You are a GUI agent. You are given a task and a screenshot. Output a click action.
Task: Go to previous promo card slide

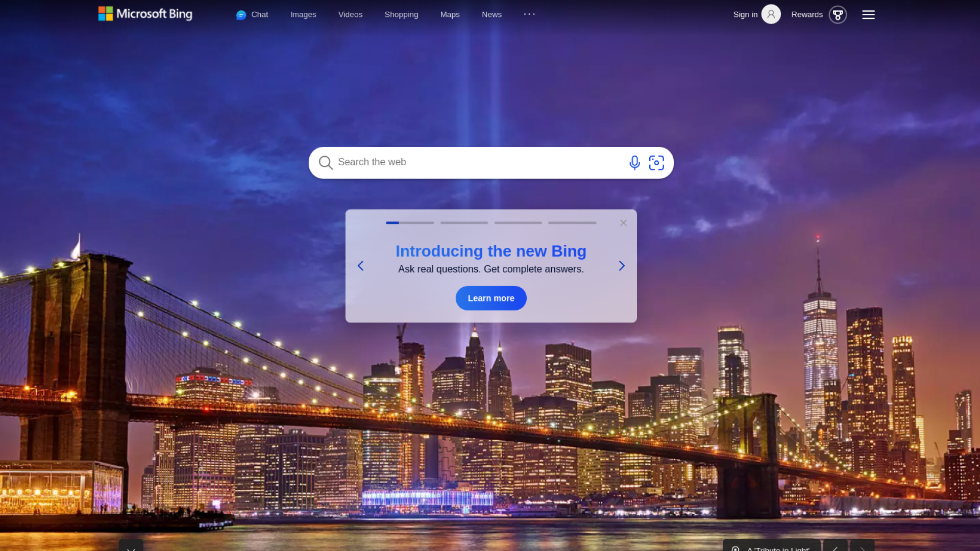click(x=360, y=266)
